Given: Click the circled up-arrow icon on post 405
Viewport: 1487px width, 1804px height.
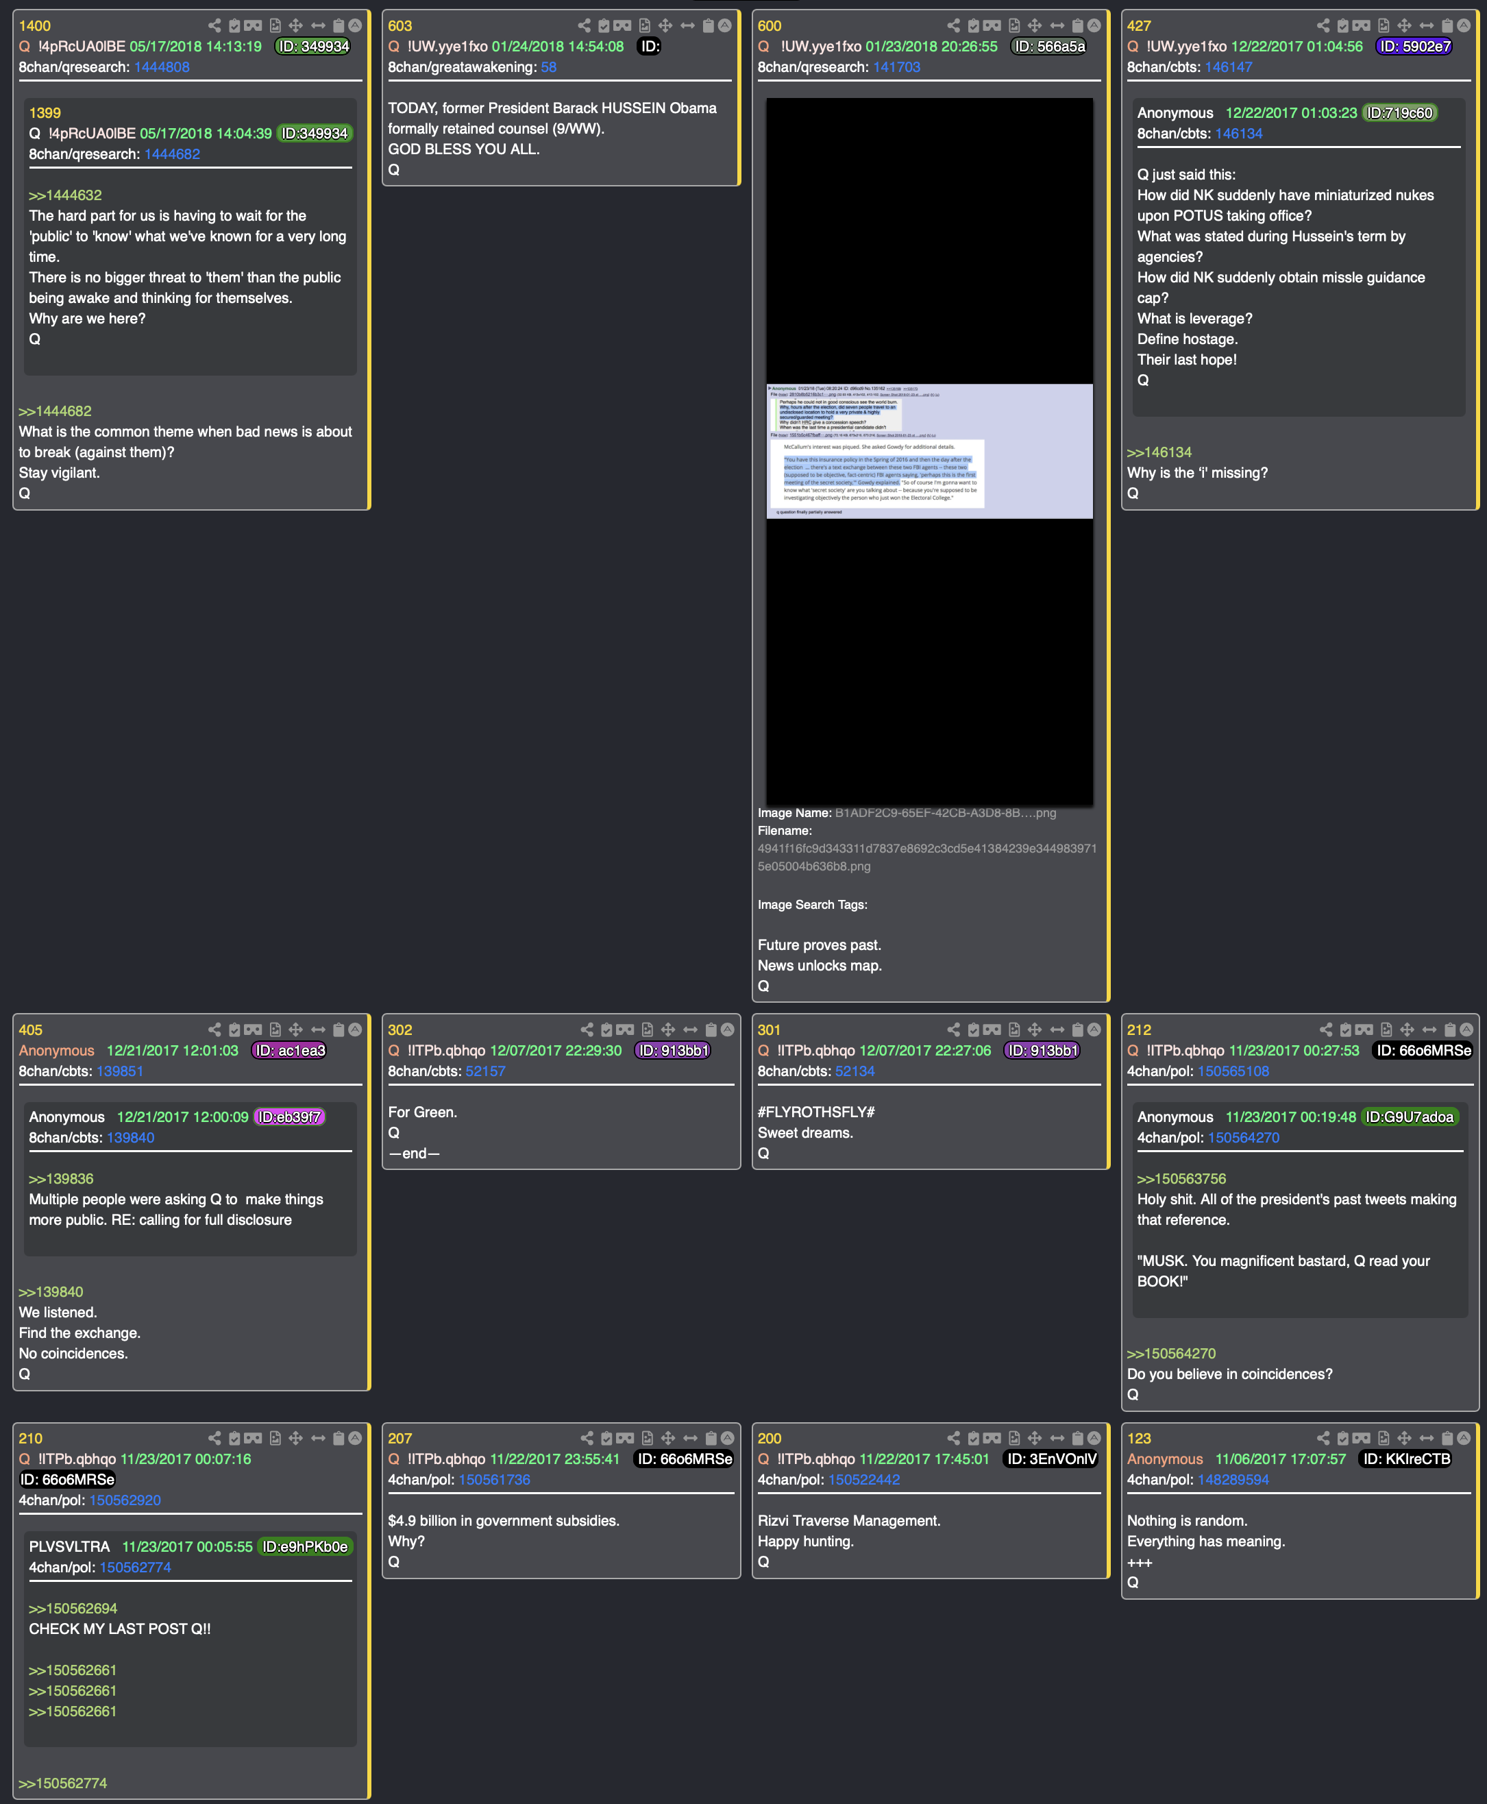Looking at the screenshot, I should (x=355, y=1029).
